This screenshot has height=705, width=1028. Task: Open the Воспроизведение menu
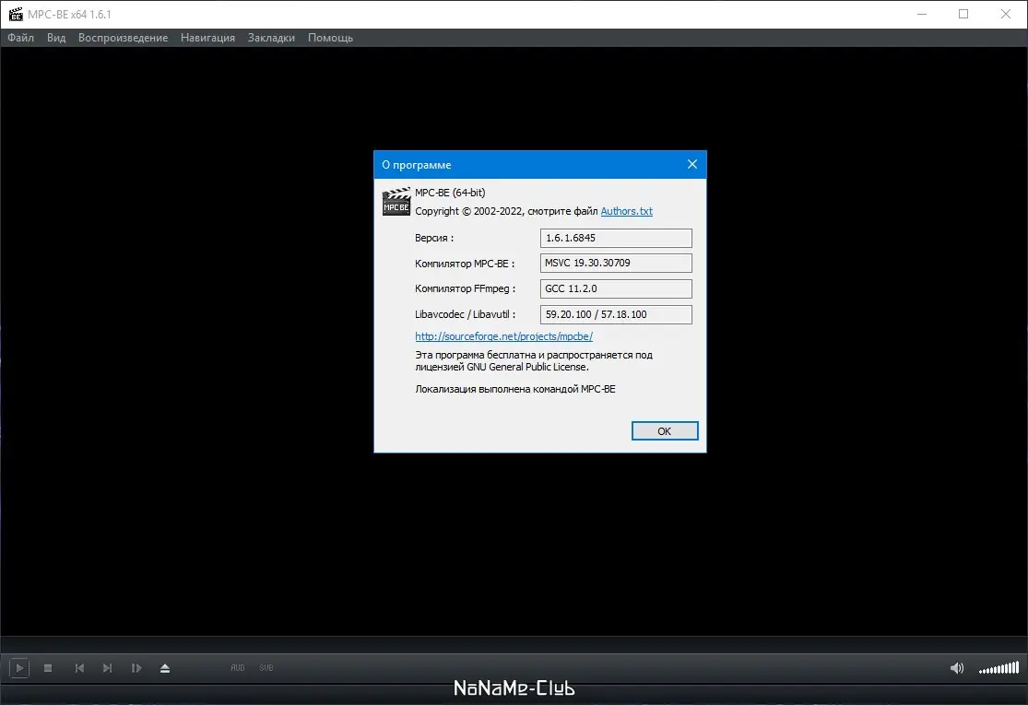(124, 38)
